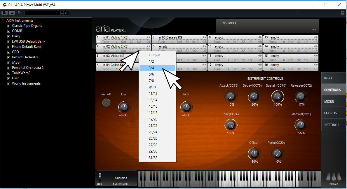The height and width of the screenshot is (189, 347).
Task: Open the MIXER tab
Action: (x=334, y=101)
